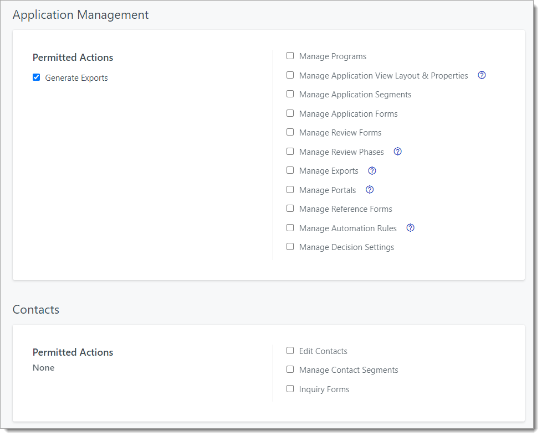The width and height of the screenshot is (542, 437).
Task: Tick the Manage Automation Rules checkbox
Action: pyautogui.click(x=290, y=227)
